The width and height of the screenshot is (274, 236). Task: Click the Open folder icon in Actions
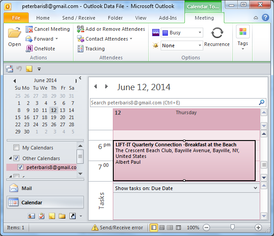coord(14,33)
